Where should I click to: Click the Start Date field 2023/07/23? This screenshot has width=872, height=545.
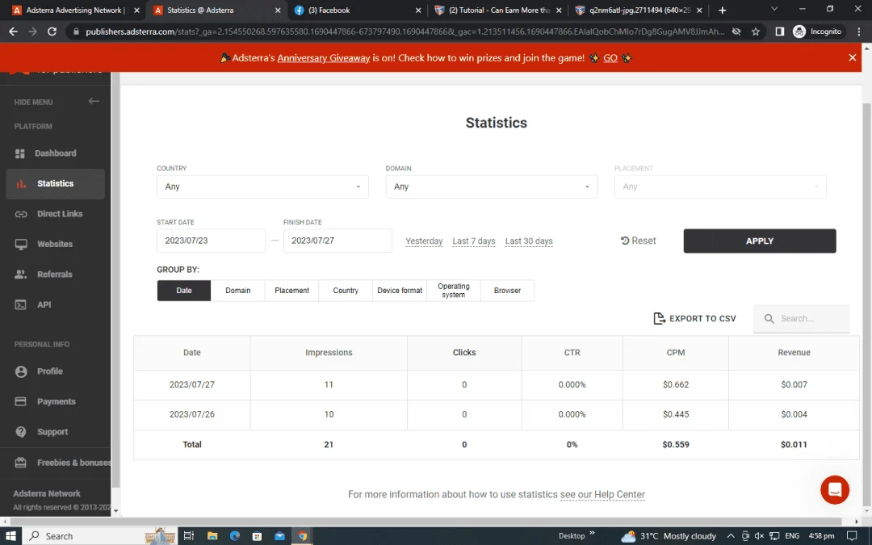coord(212,241)
